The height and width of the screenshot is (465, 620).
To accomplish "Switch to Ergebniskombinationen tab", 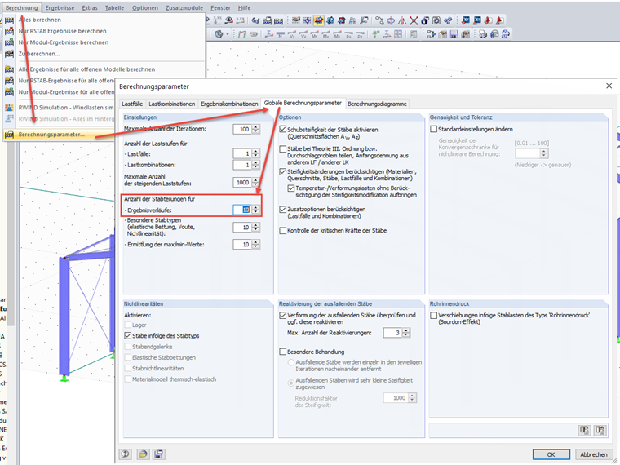I will coord(229,104).
